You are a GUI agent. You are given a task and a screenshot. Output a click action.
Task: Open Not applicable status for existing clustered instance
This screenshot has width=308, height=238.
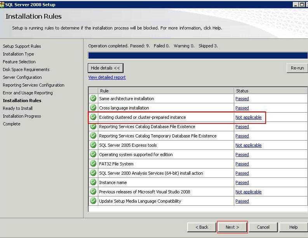point(248,117)
